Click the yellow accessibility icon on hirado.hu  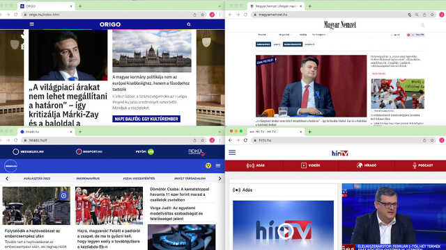coord(208,165)
